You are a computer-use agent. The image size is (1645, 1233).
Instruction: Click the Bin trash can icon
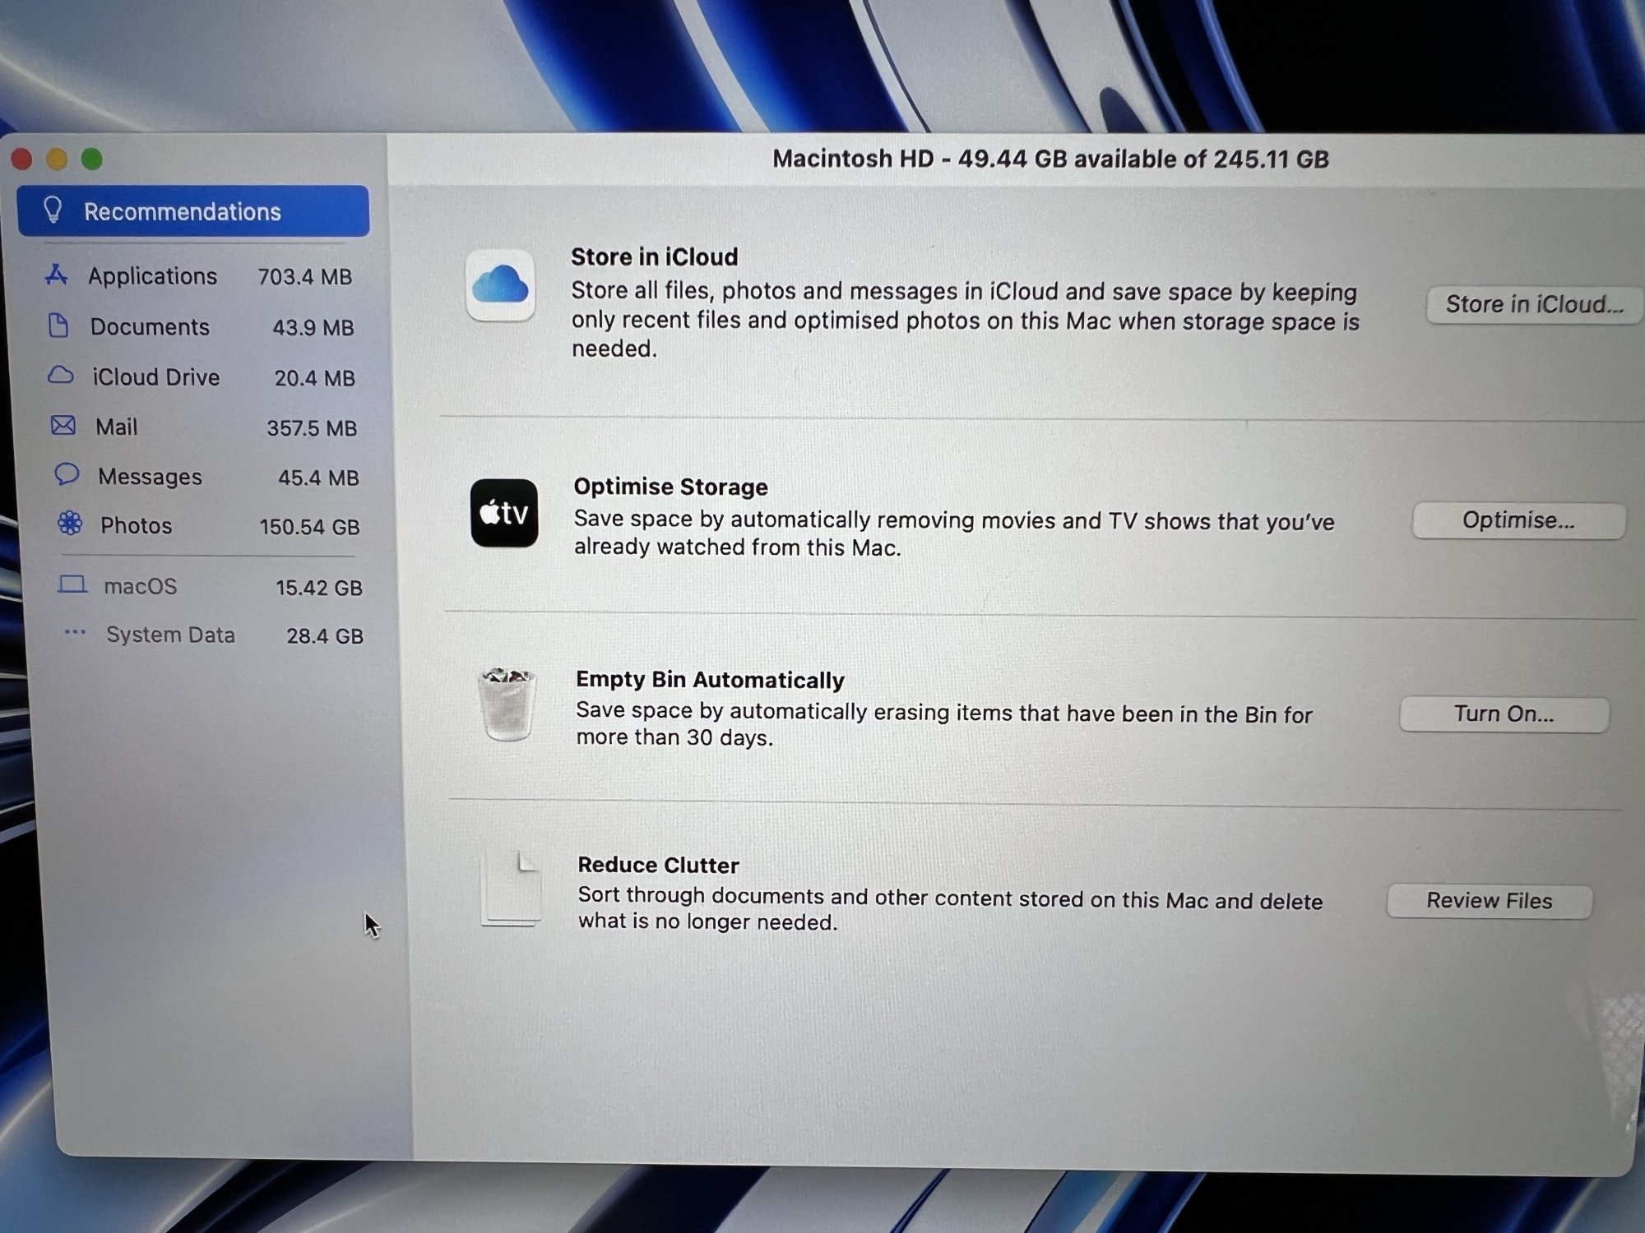click(x=507, y=704)
